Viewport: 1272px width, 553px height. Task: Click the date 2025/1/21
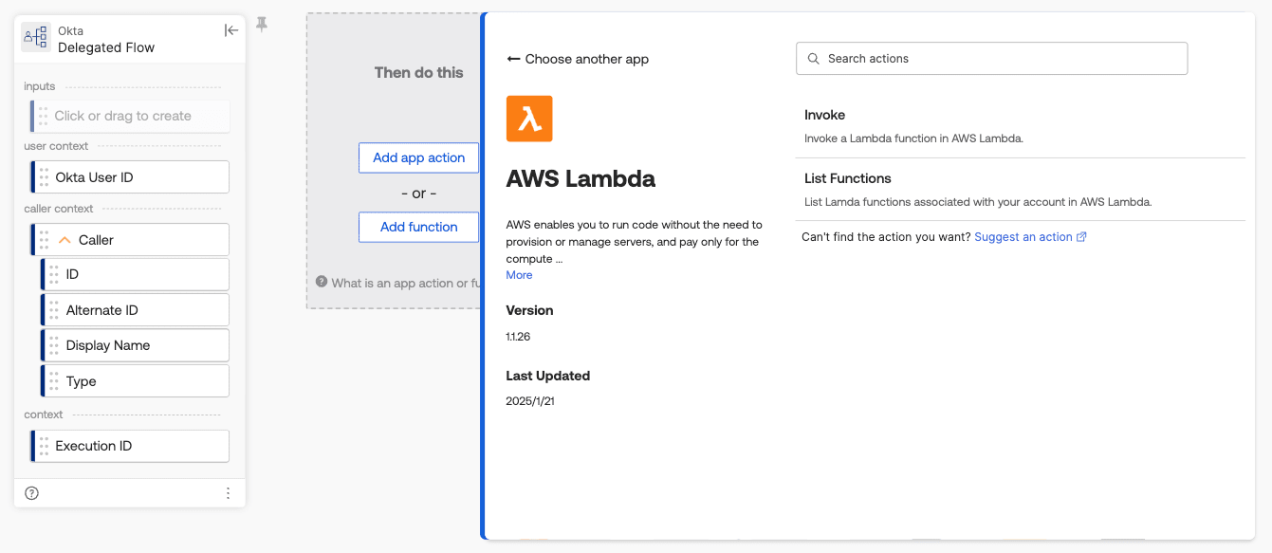[529, 401]
